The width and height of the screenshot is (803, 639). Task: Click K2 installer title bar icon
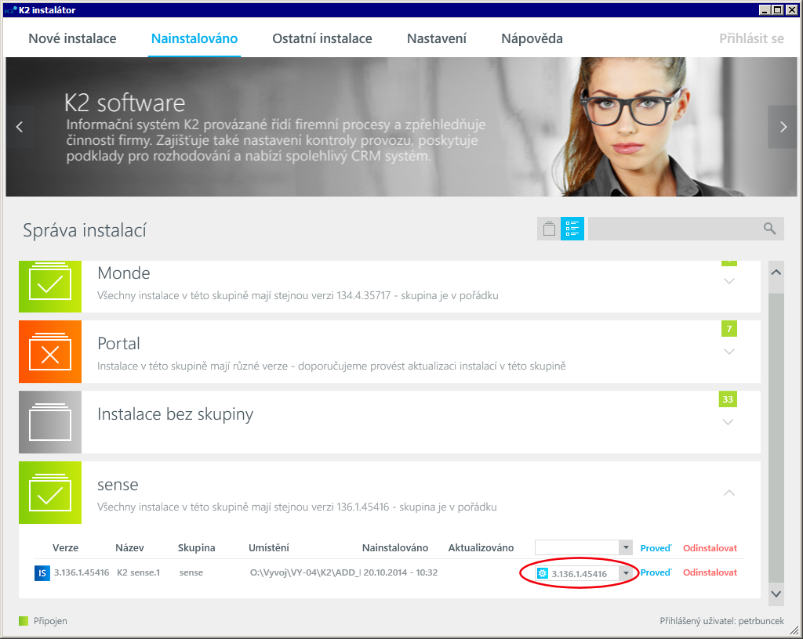coord(10,9)
